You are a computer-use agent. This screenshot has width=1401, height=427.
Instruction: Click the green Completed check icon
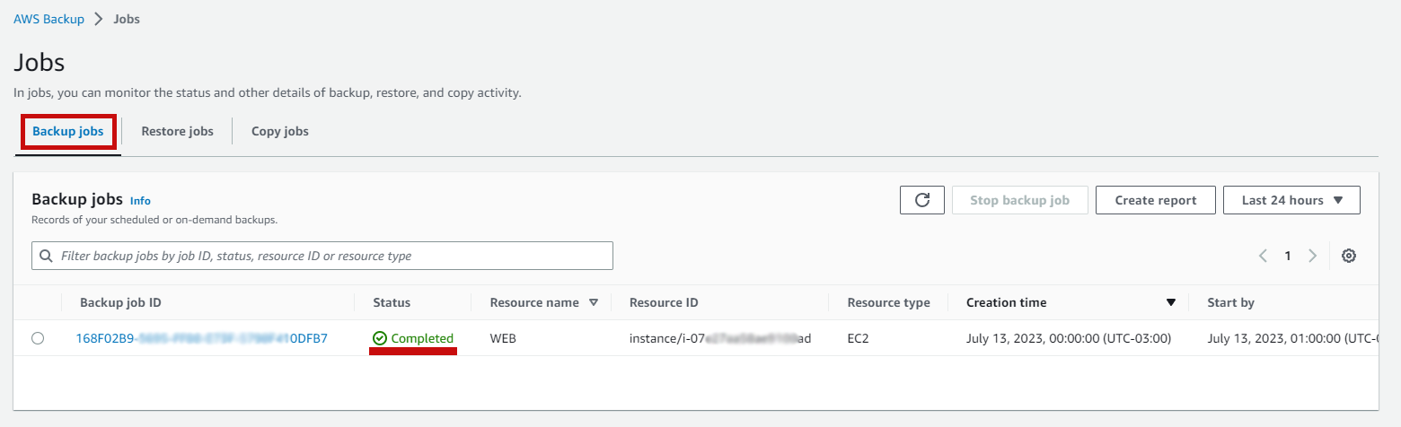coord(380,338)
